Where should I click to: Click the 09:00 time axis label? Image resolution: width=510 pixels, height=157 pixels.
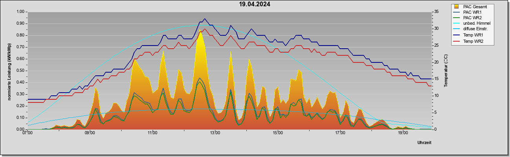90,133
